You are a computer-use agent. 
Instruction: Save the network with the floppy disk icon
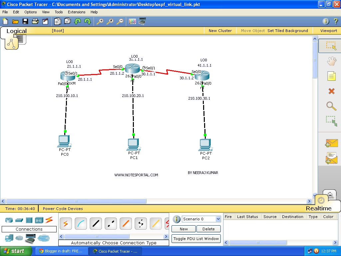pos(25,21)
